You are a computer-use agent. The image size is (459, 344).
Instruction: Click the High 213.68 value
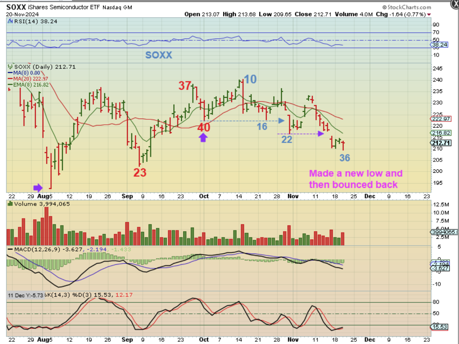[x=239, y=14]
